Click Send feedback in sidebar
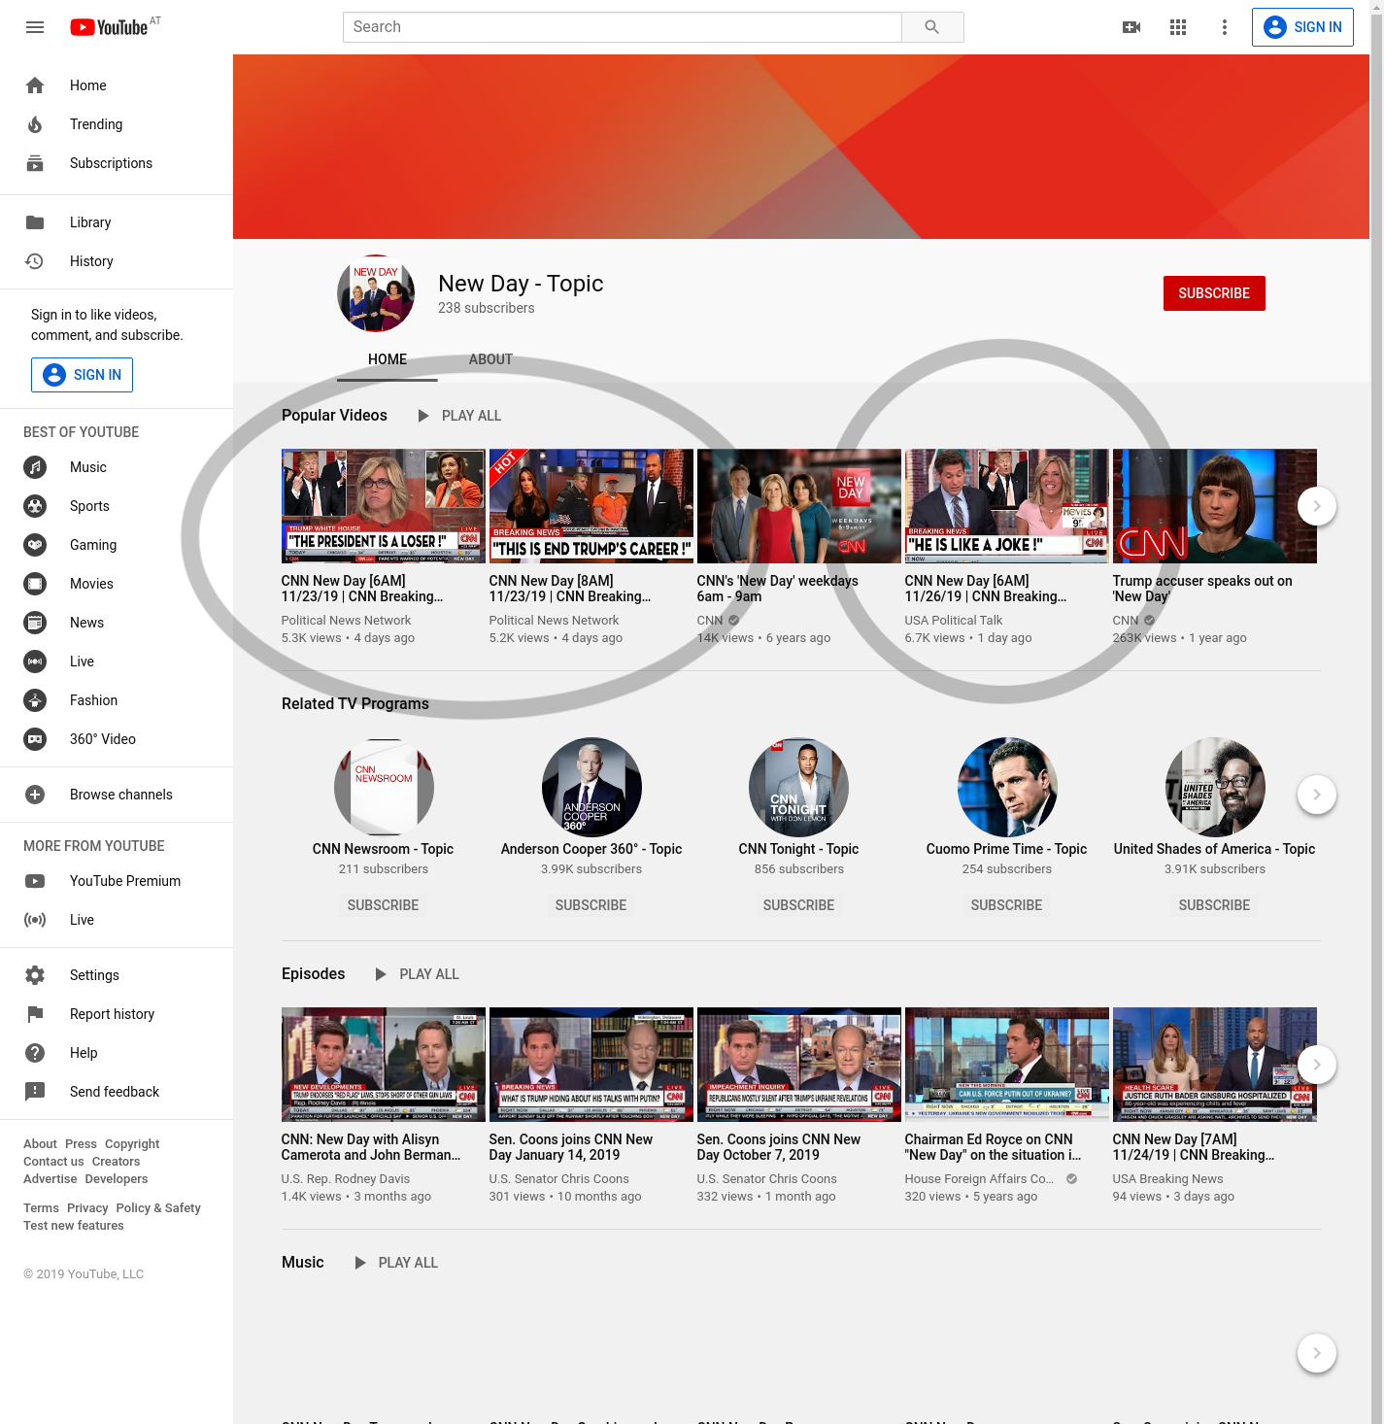Screen dimensions: 1384x1424 click(117, 1092)
